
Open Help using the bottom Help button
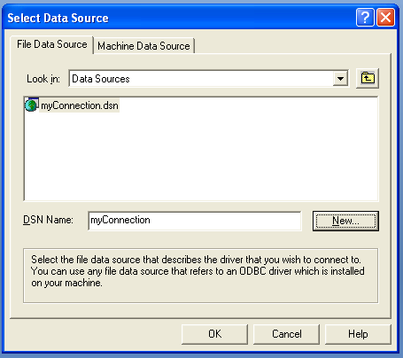click(358, 334)
